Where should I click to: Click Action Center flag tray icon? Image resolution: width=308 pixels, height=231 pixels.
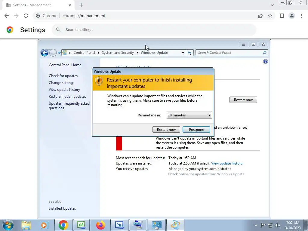point(263,225)
